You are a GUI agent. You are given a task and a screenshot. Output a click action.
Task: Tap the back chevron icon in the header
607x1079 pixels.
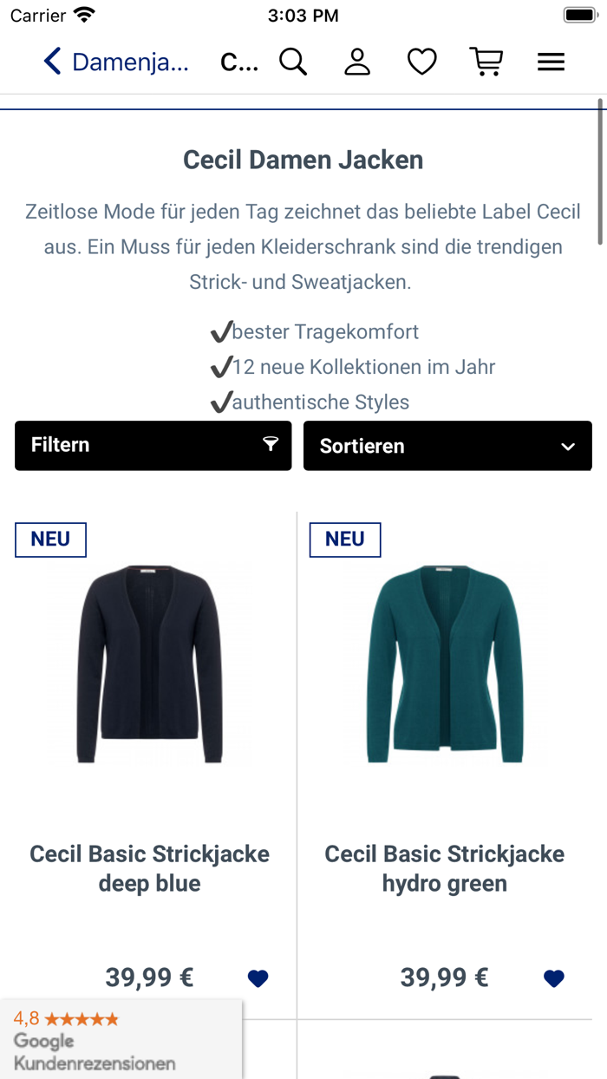[x=50, y=62]
